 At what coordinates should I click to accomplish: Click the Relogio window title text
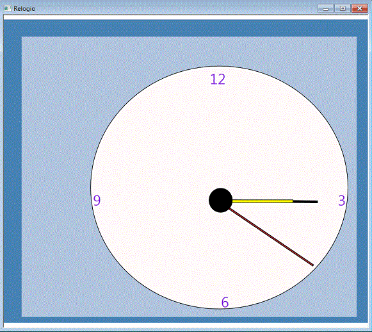24,9
